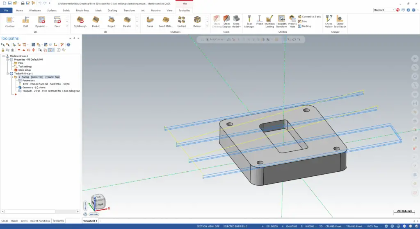Choose the Project 3D toolpath
Viewport: 420px width, 229px height.
(x=112, y=22)
